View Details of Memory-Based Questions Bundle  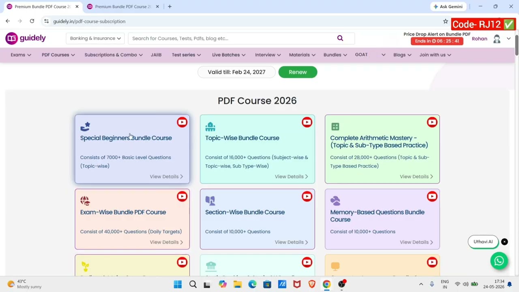pos(416,242)
